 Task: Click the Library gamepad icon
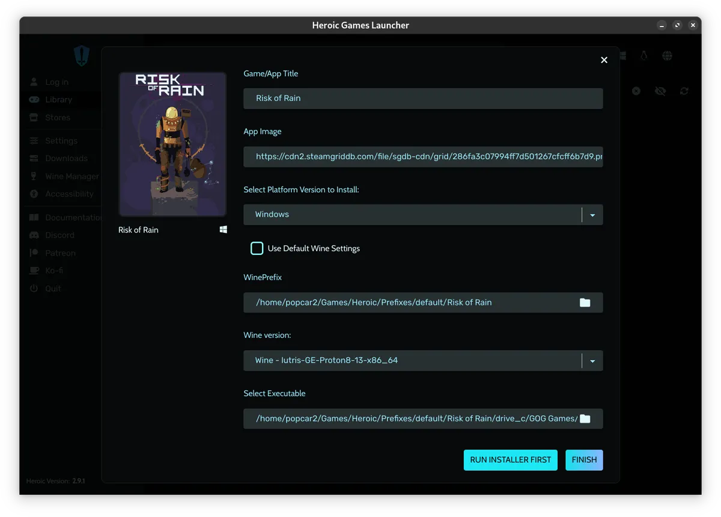34,100
